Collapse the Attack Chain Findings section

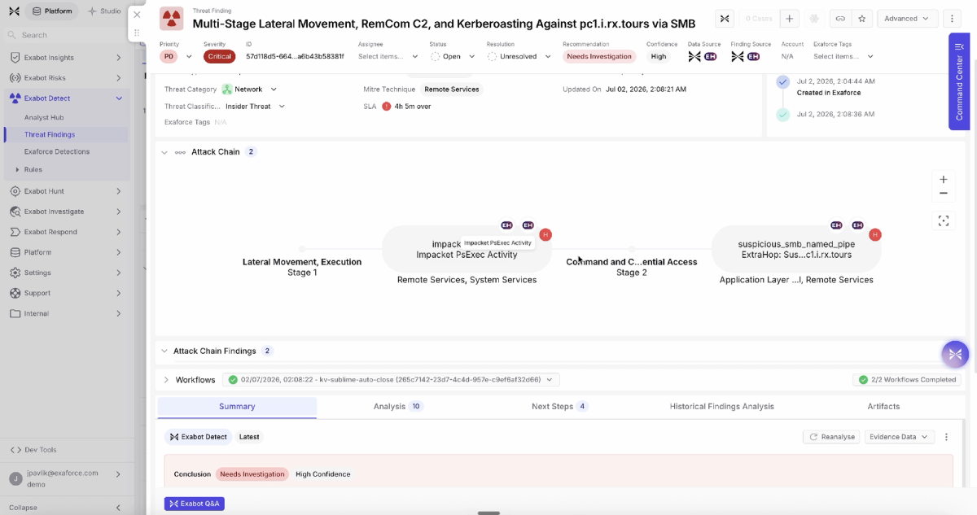click(x=164, y=351)
